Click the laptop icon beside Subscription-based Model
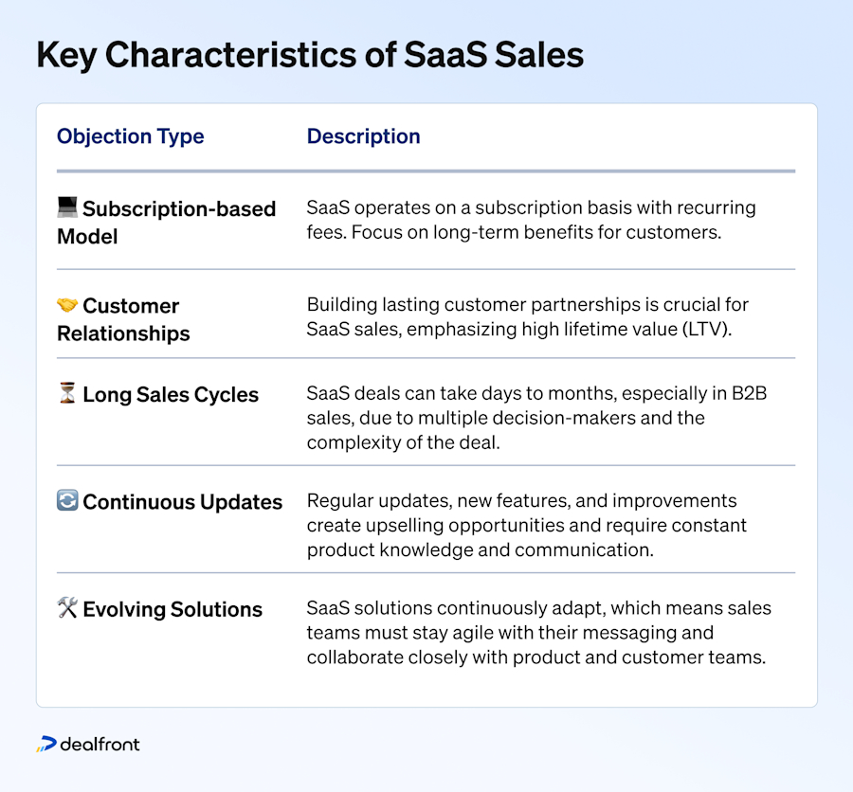The width and height of the screenshot is (853, 792). coord(67,207)
